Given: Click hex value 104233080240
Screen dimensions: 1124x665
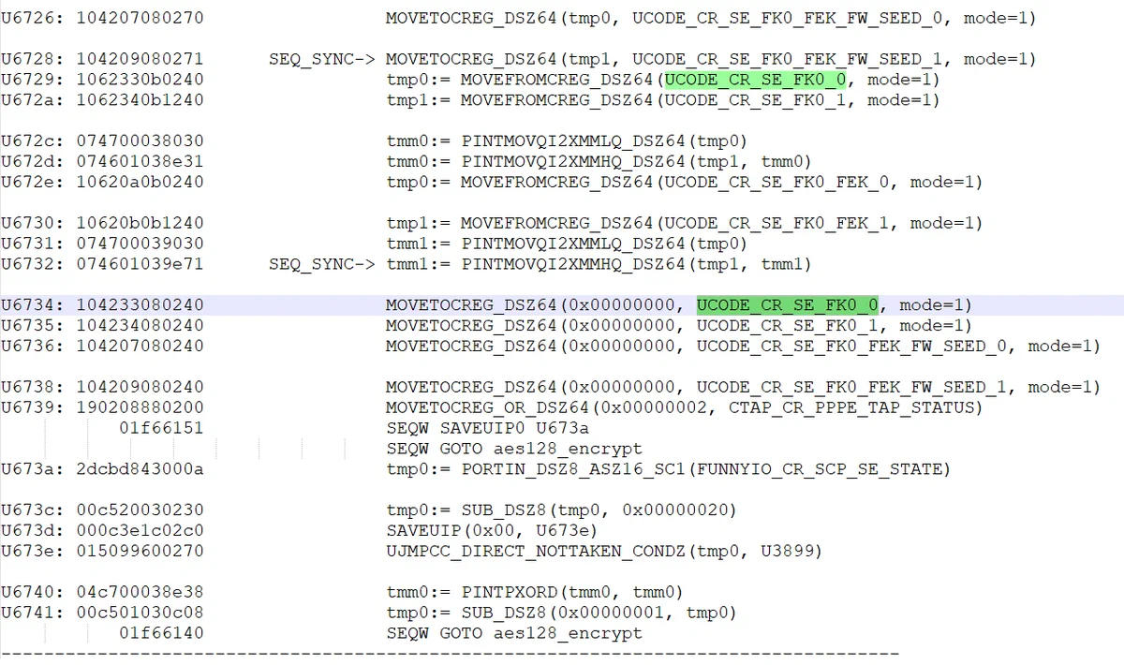Looking at the screenshot, I should (x=140, y=305).
